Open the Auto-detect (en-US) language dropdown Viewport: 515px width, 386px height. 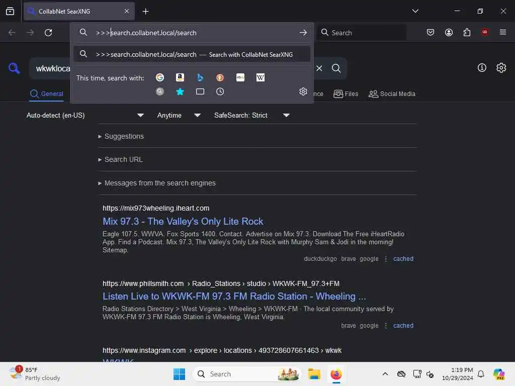[85, 115]
